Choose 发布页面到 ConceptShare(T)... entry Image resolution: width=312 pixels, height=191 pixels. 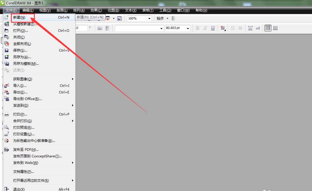pyautogui.click(x=40, y=156)
